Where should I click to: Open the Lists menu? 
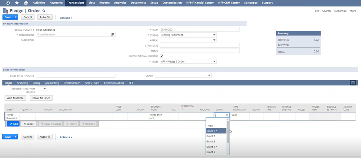click(91, 3)
